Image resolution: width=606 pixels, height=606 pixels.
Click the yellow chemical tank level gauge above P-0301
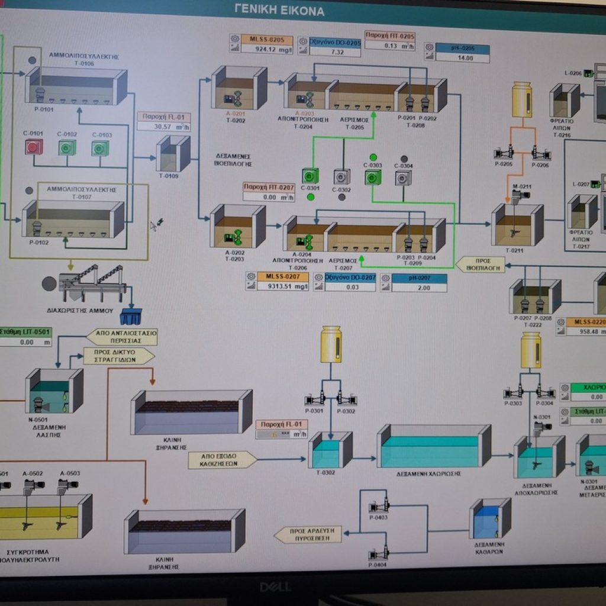(330, 344)
